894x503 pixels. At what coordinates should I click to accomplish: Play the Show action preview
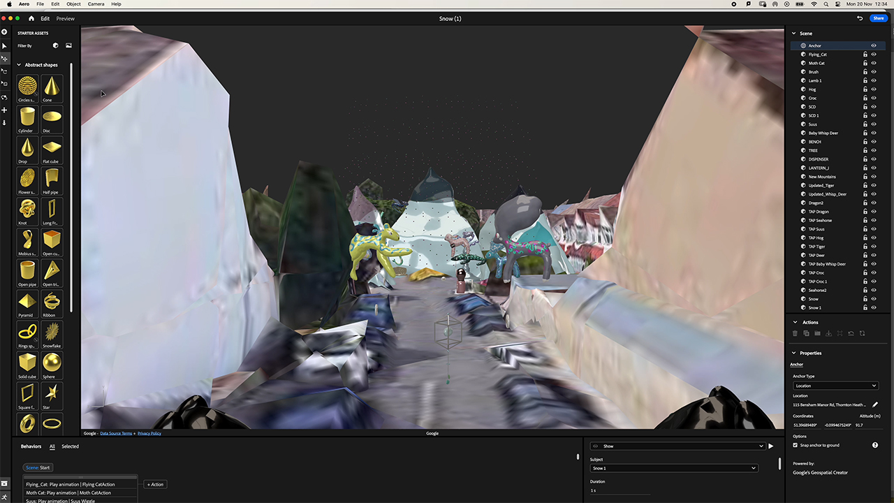[771, 446]
